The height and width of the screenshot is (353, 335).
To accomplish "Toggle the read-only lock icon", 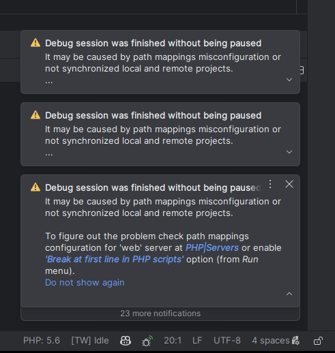I will (318, 341).
